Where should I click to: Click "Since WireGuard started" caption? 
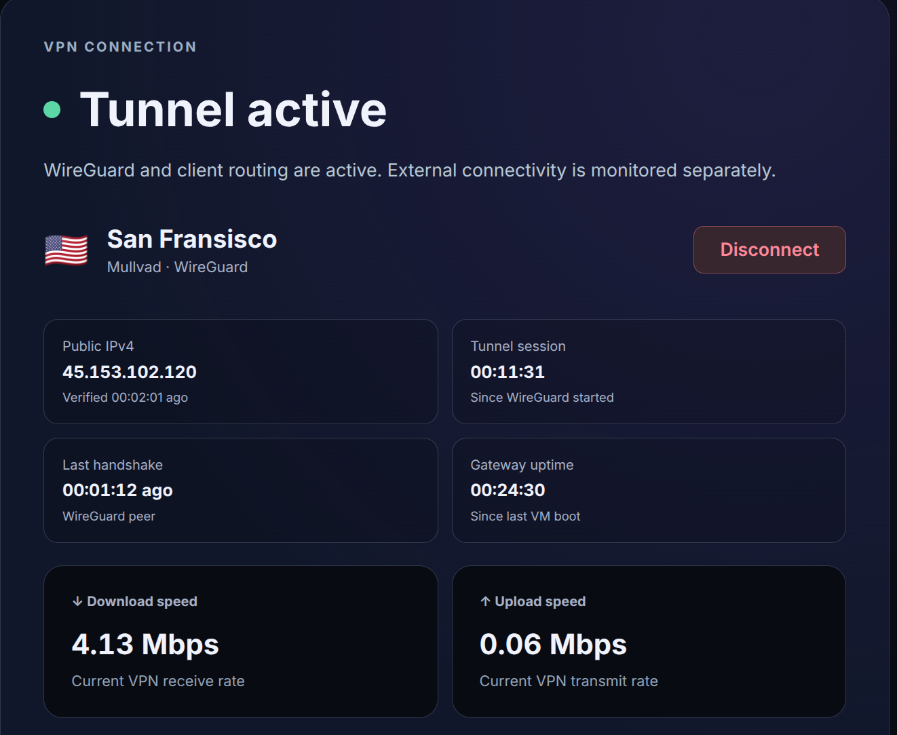[x=542, y=398]
